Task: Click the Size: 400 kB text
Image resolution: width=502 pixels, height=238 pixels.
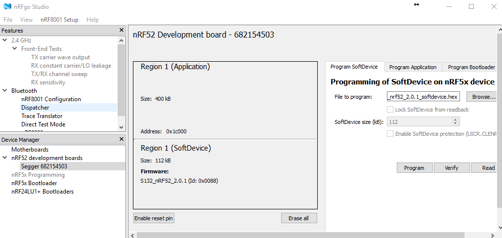Action: point(156,99)
